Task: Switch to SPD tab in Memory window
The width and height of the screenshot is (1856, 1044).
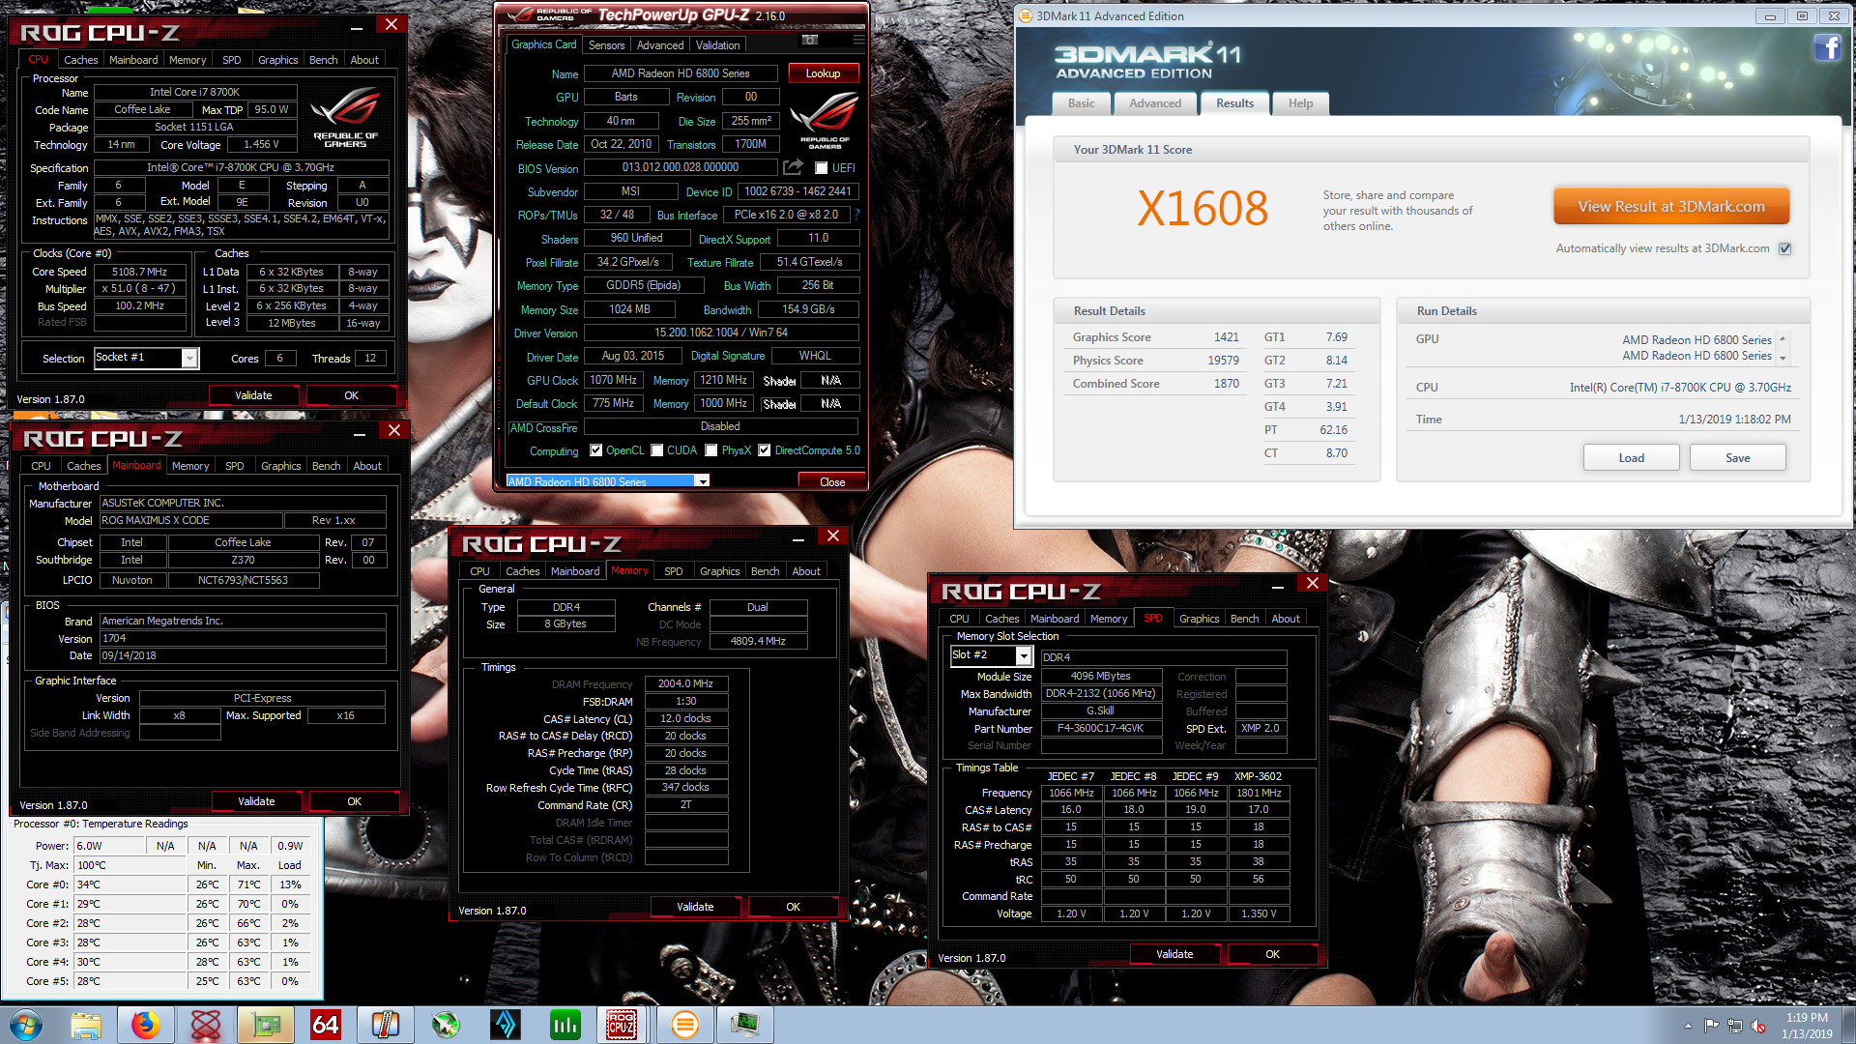Action: click(x=674, y=571)
